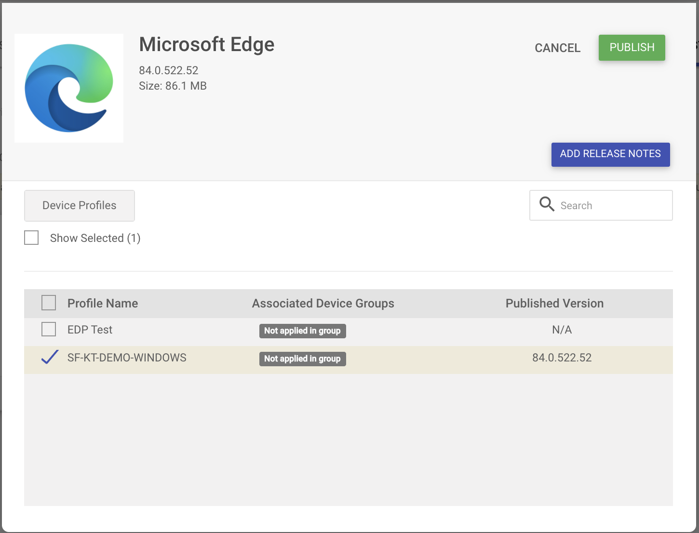Click the Microsoft Edge title text
This screenshot has height=533, width=699.
(x=207, y=44)
